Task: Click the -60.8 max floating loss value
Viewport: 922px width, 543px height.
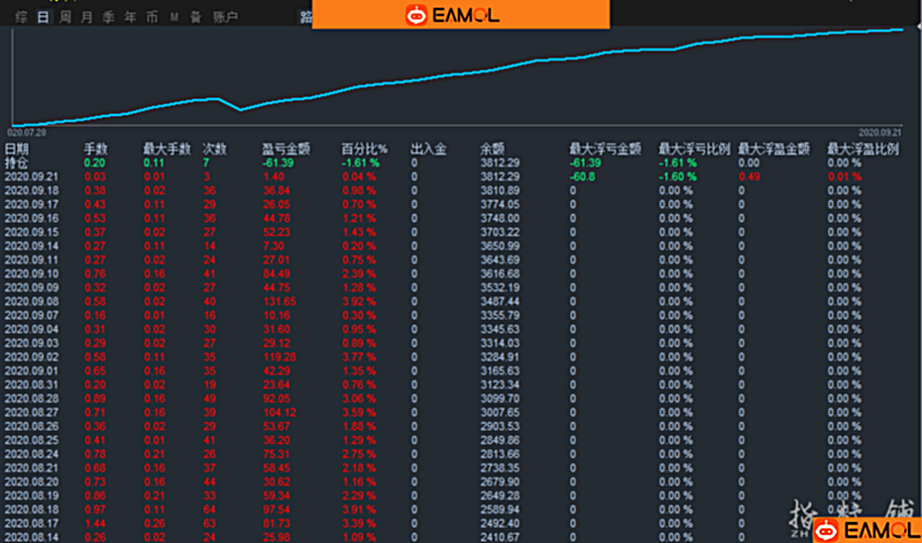Action: [x=584, y=177]
